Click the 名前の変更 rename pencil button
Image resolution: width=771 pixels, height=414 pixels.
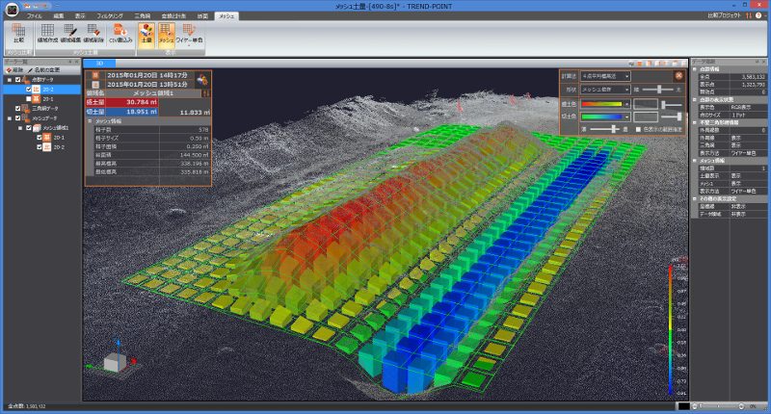44,70
